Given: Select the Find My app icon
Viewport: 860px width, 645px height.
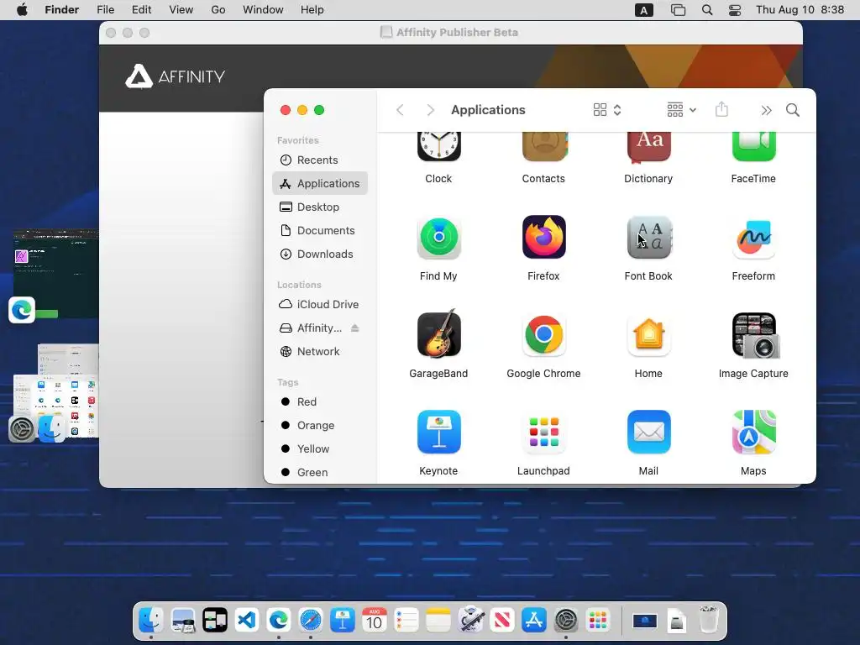Looking at the screenshot, I should coord(438,238).
